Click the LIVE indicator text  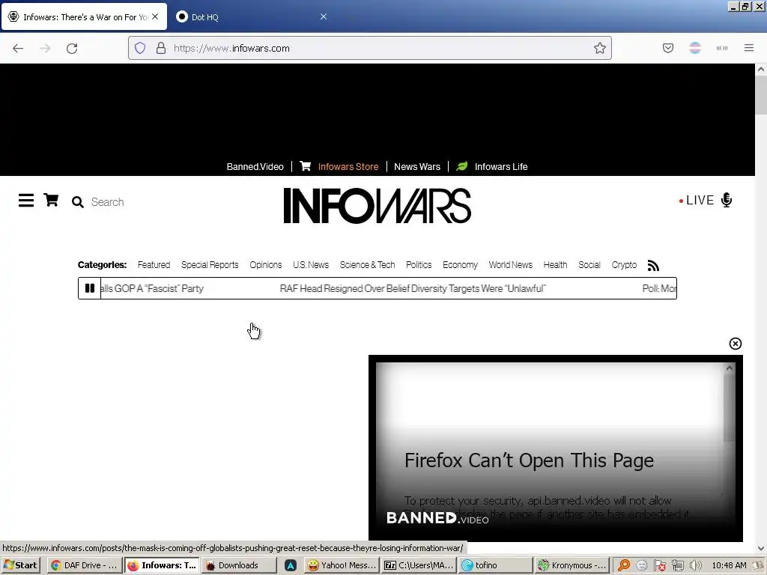[700, 201]
